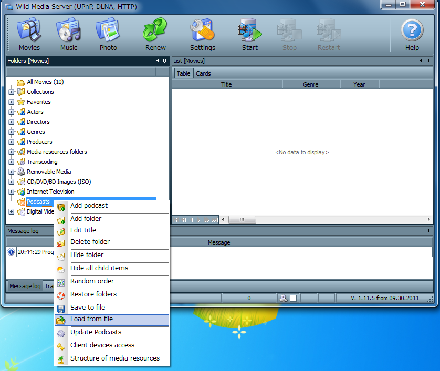Click the Client devices access key icon
This screenshot has height=371, width=440.
pyautogui.click(x=61, y=347)
